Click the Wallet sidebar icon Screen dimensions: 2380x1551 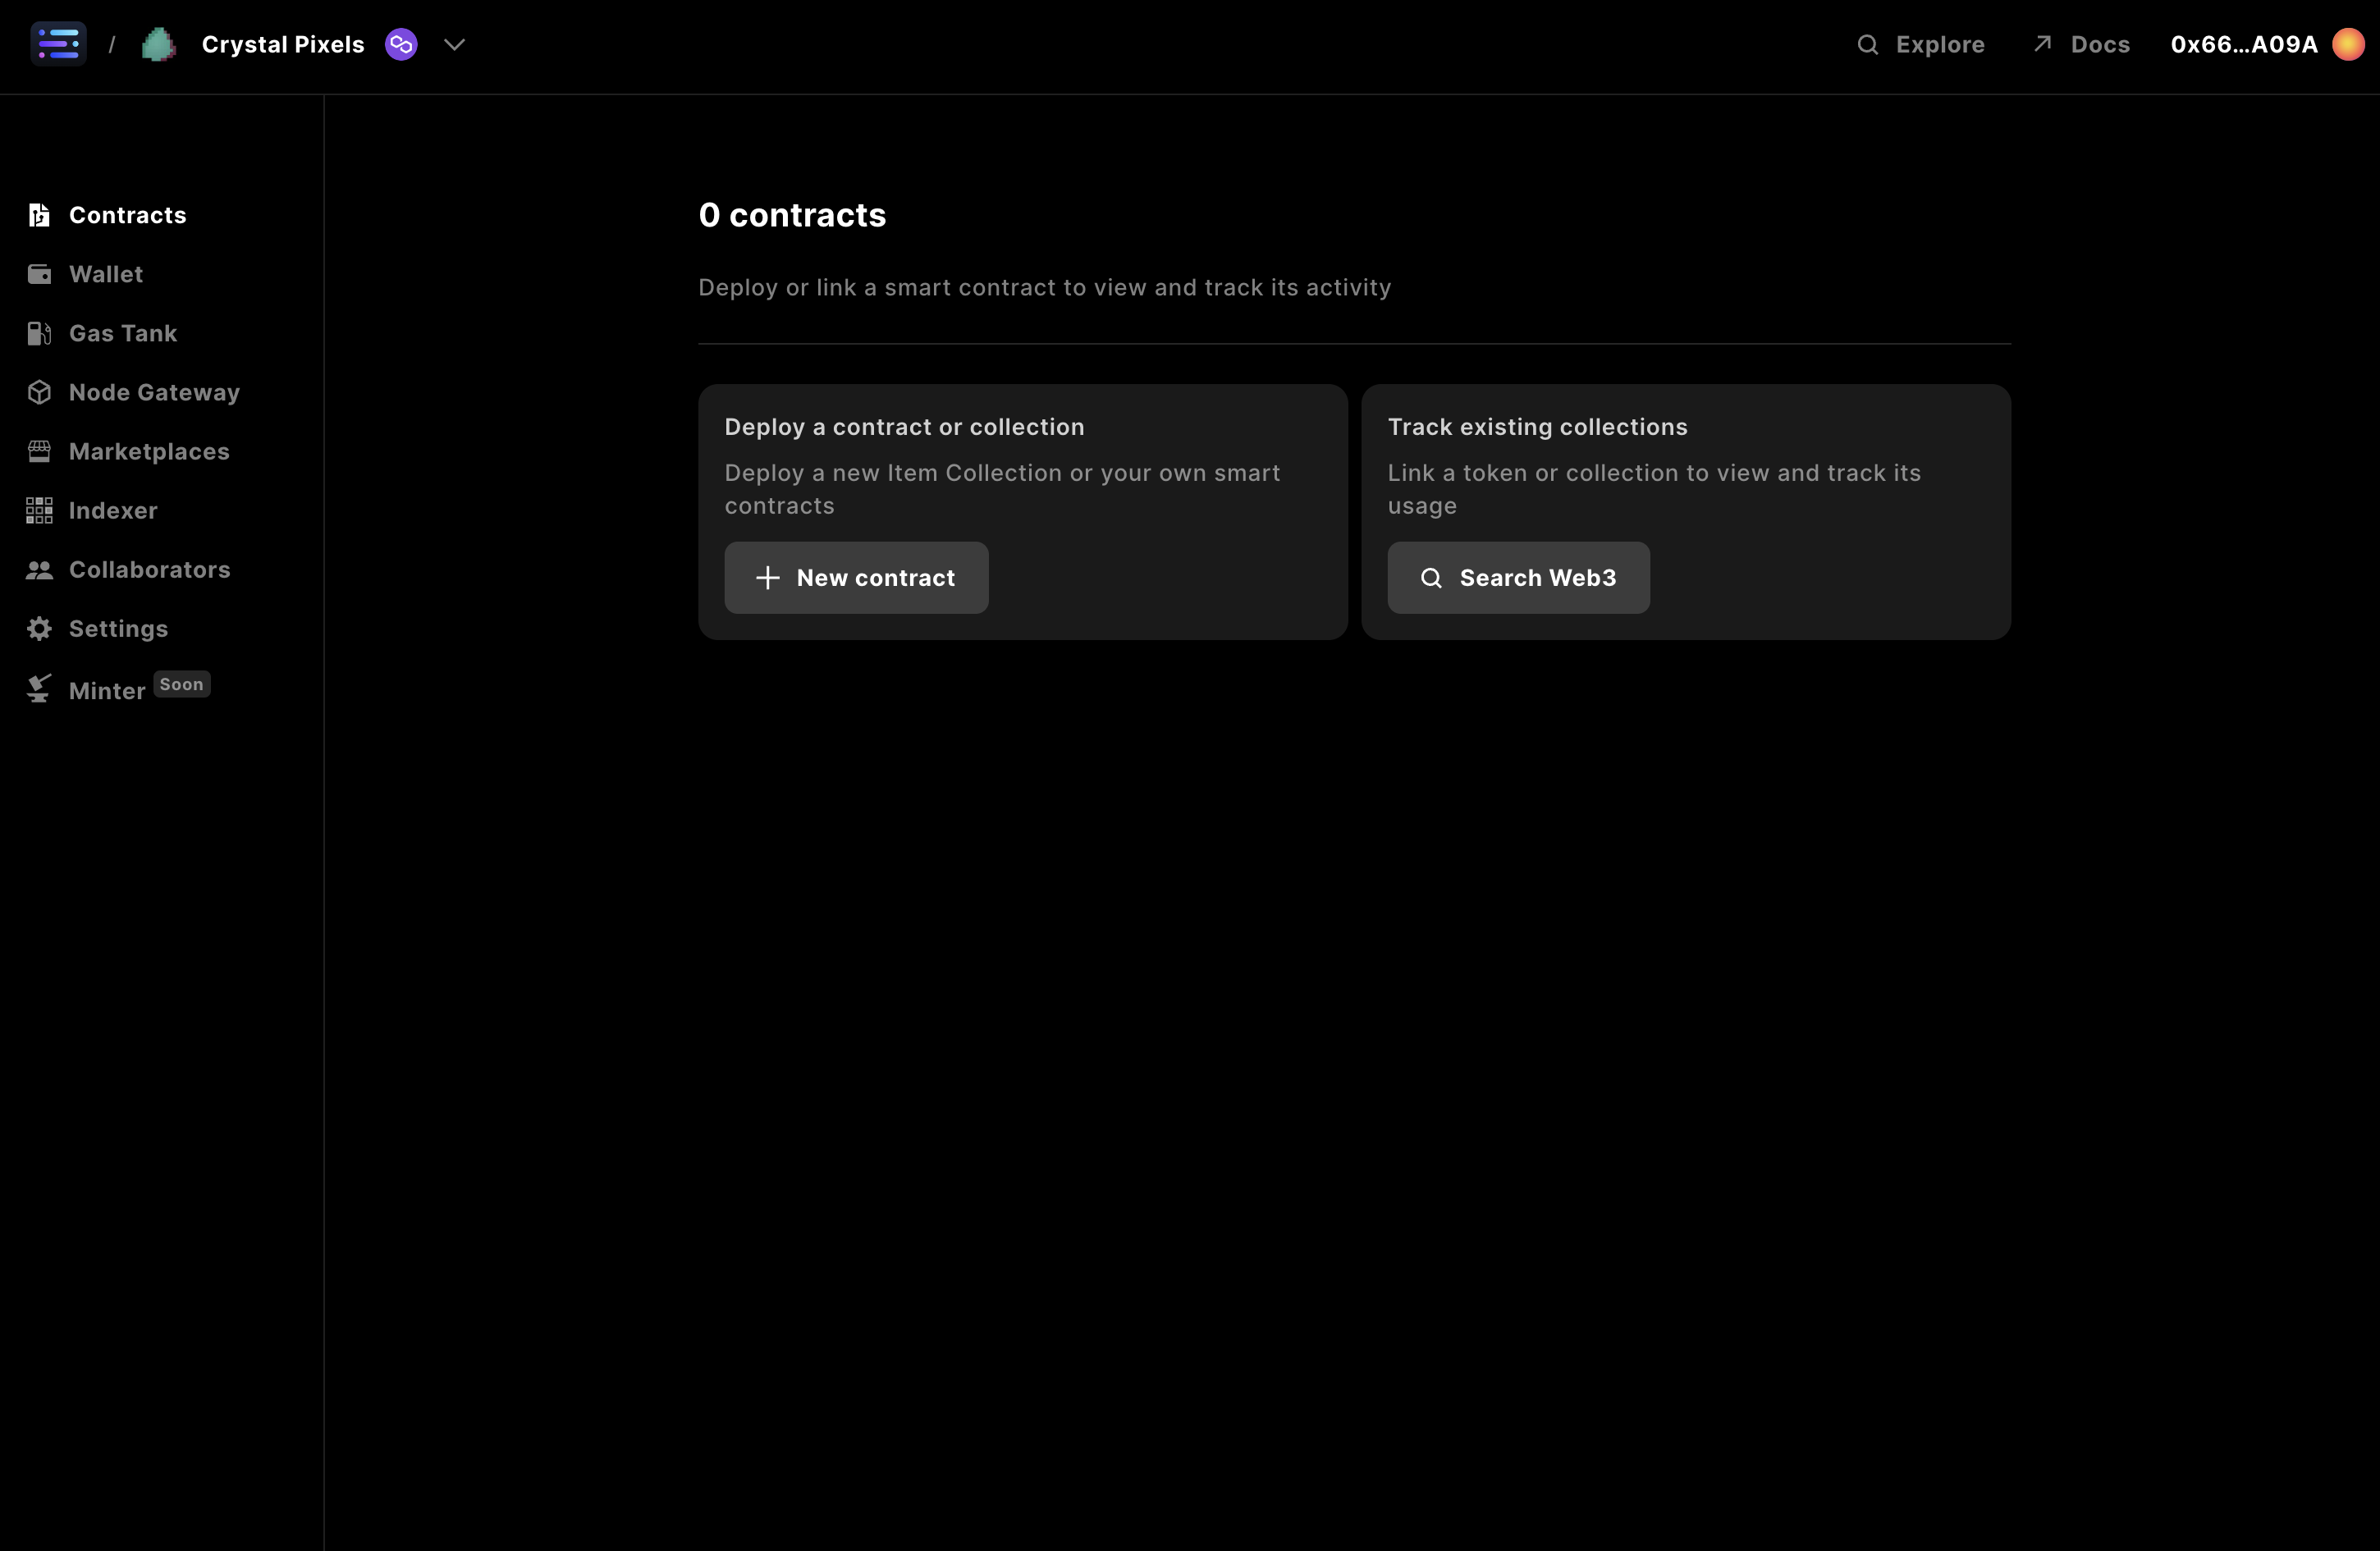40,274
